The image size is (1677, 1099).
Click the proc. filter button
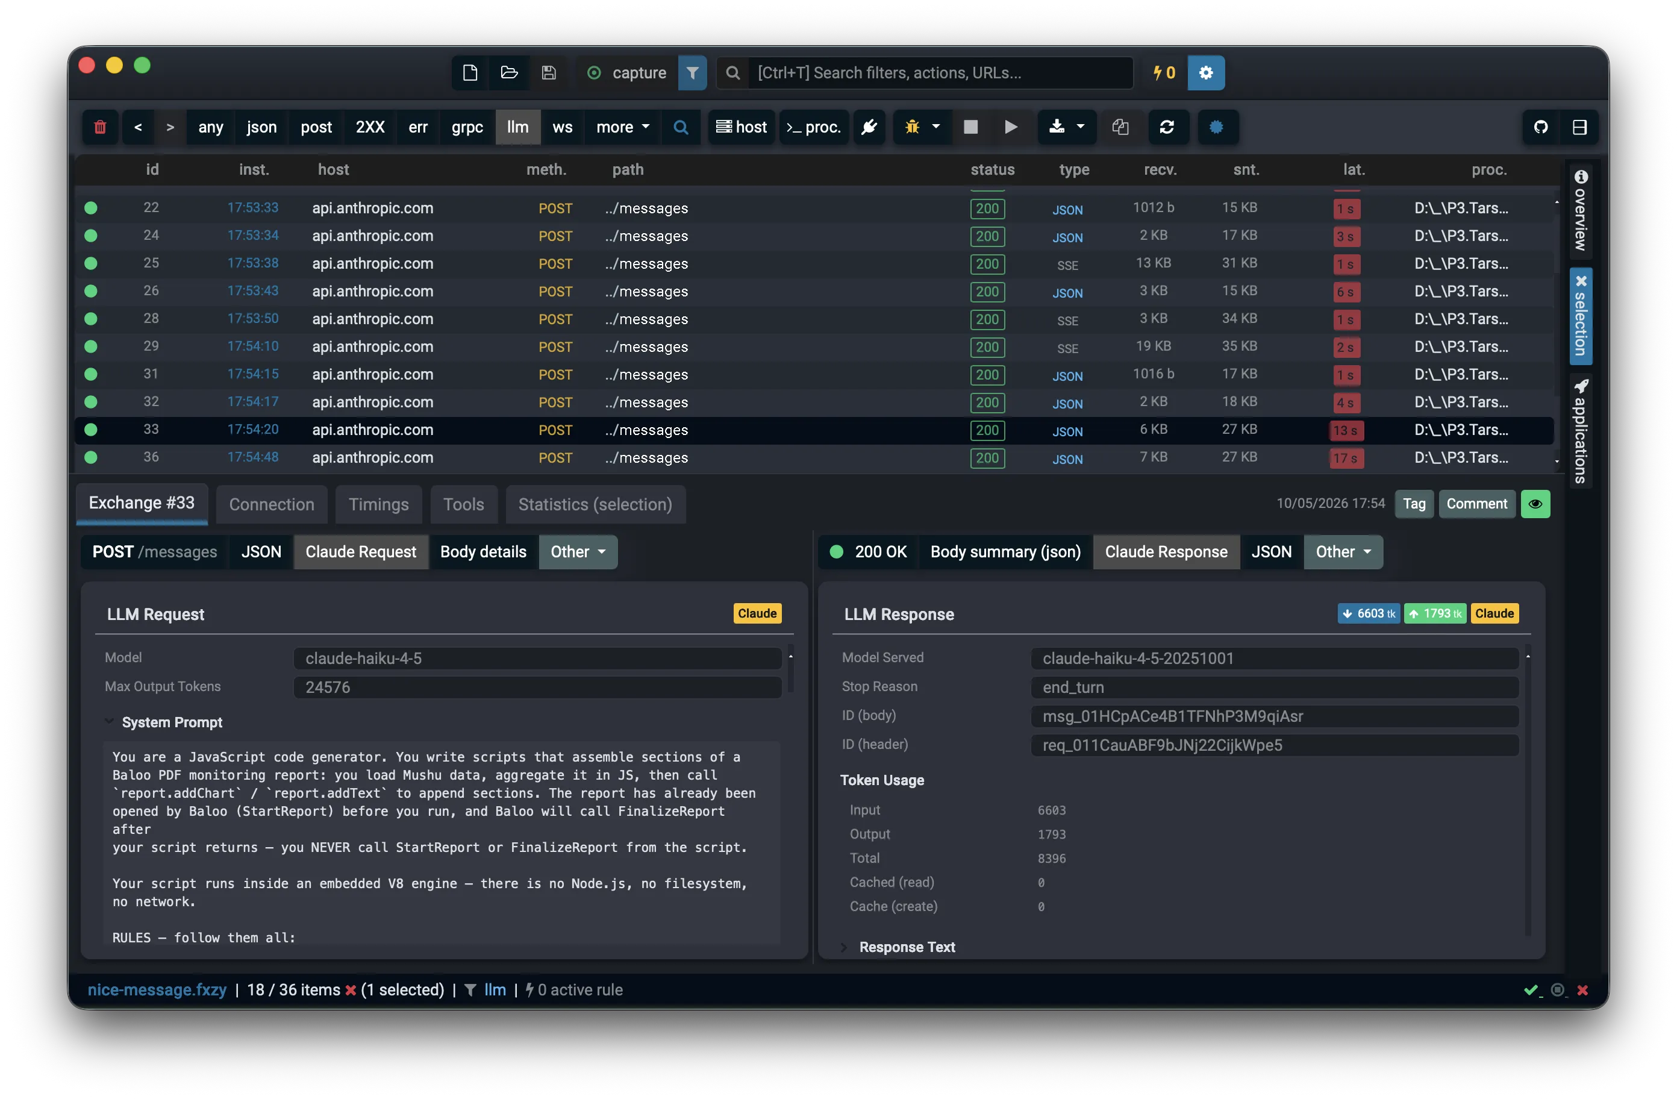[813, 127]
